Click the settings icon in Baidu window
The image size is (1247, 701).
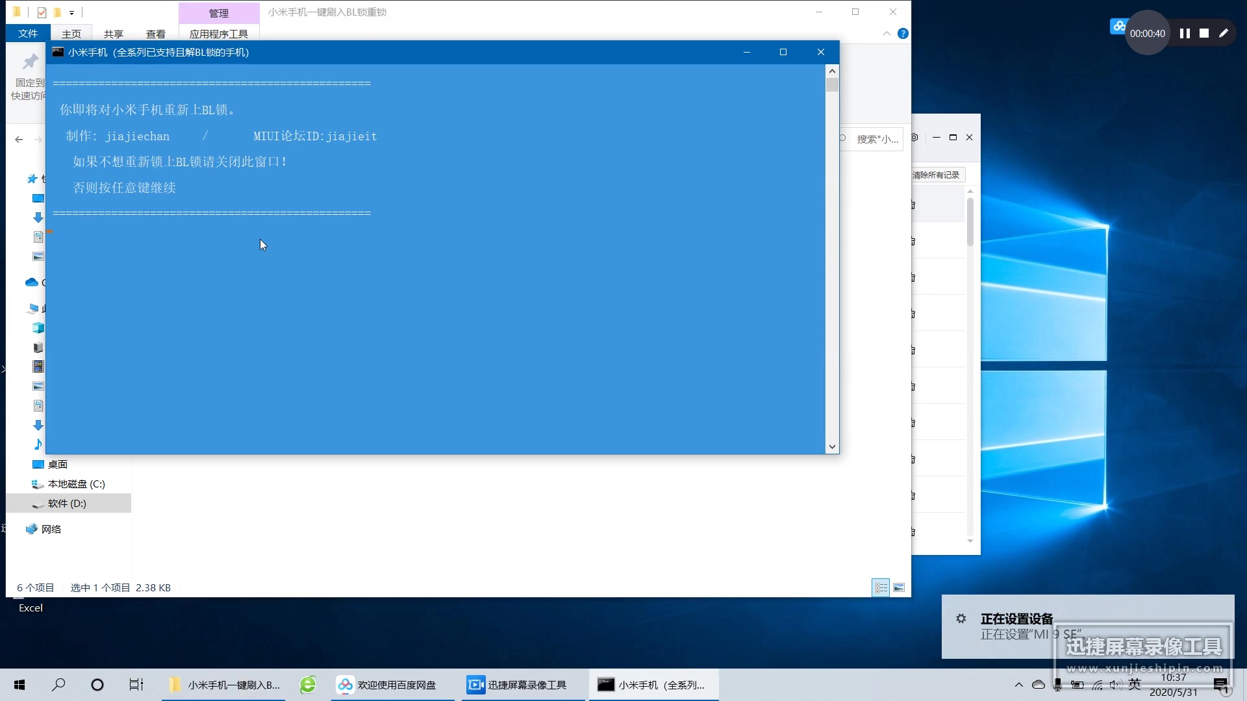[x=914, y=138]
